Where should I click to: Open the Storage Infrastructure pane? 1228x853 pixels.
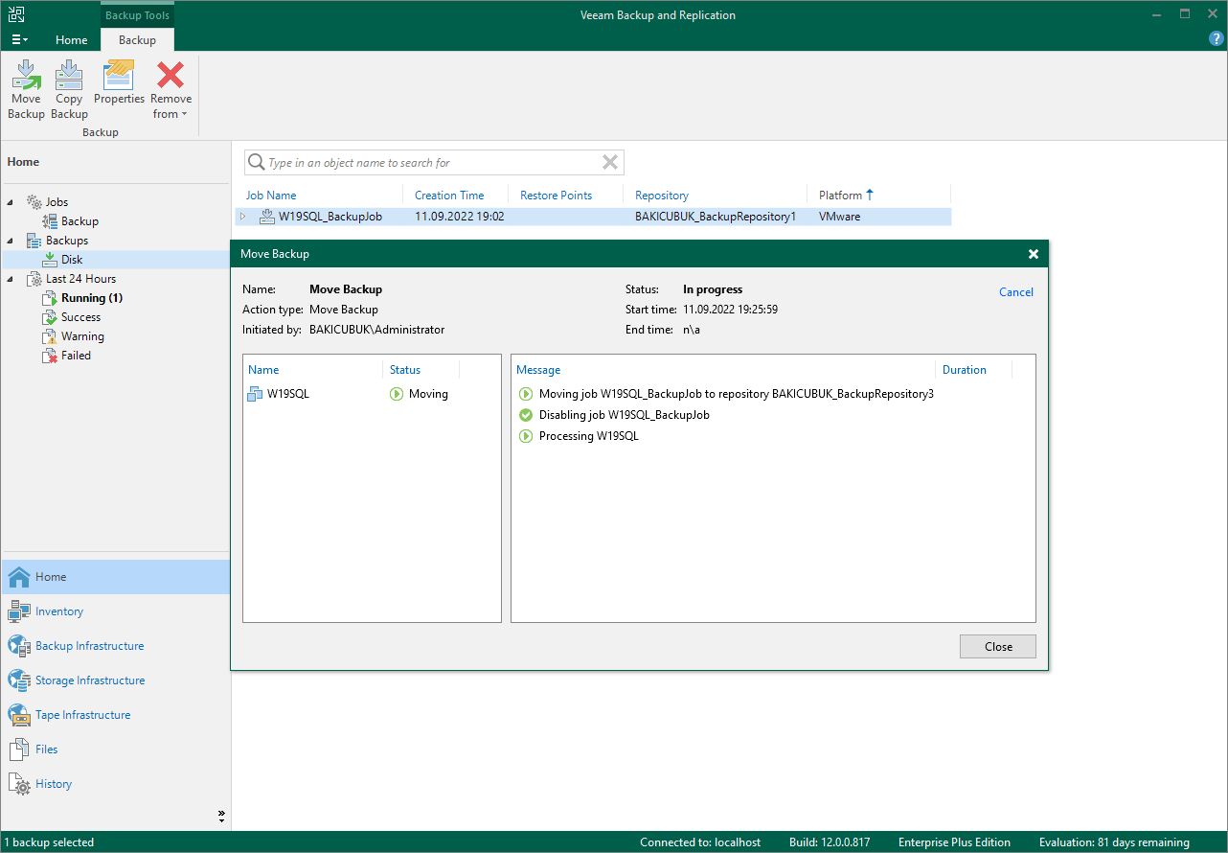pos(115,680)
